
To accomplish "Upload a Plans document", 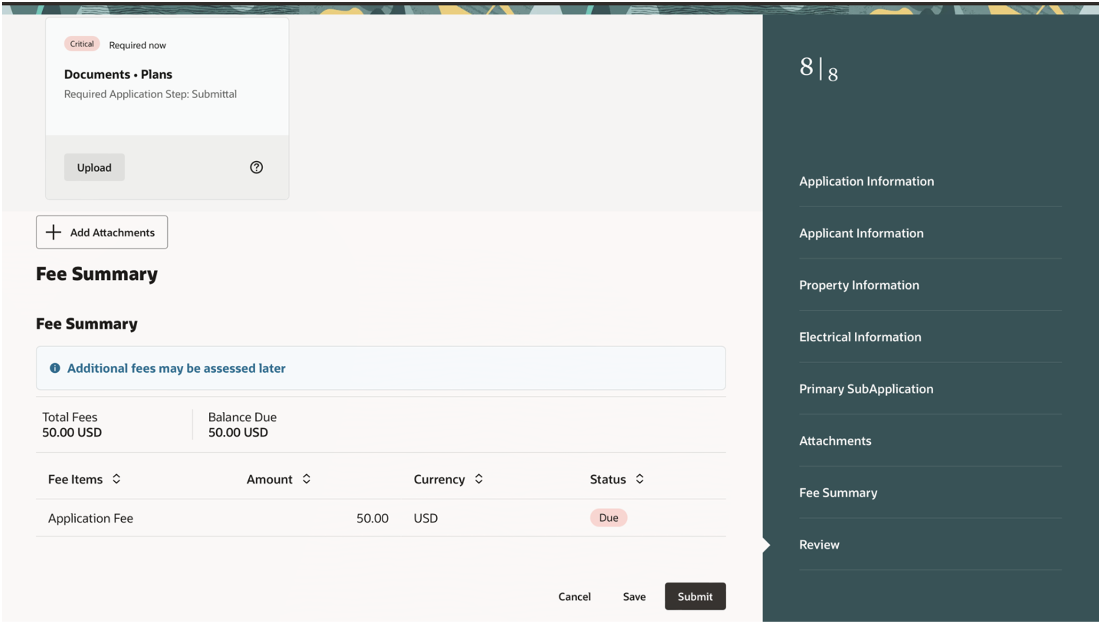I will [94, 167].
